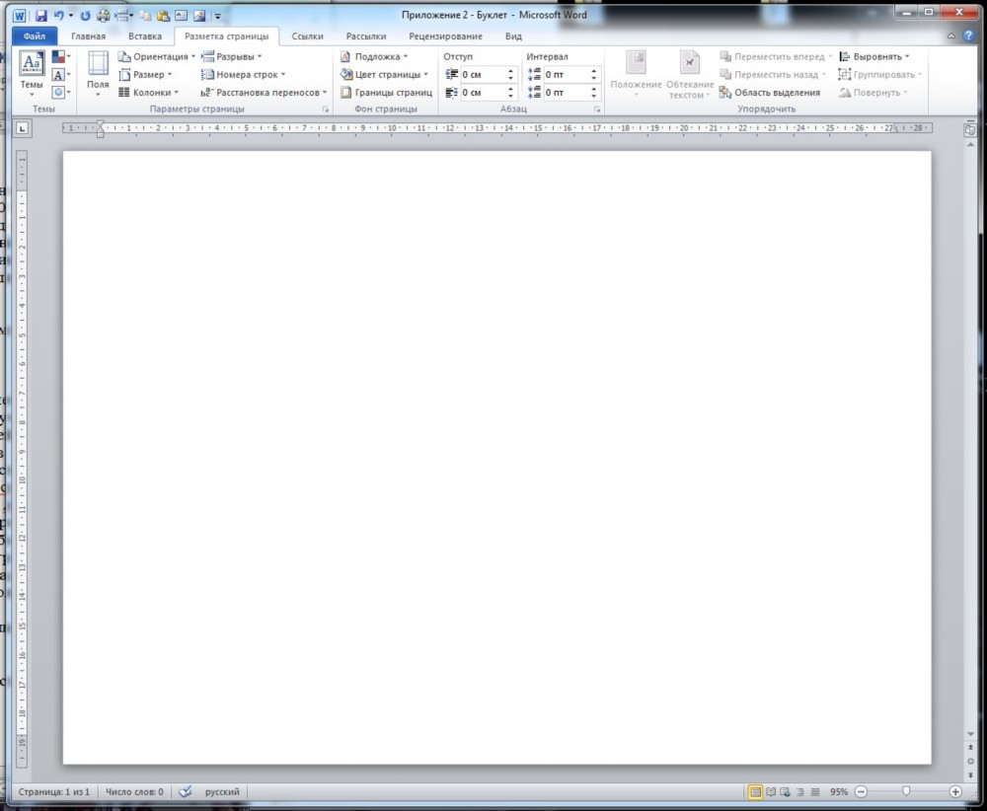This screenshot has height=811, width=987.
Task: Switch to Print Layout view in status bar
Action: pyautogui.click(x=755, y=791)
